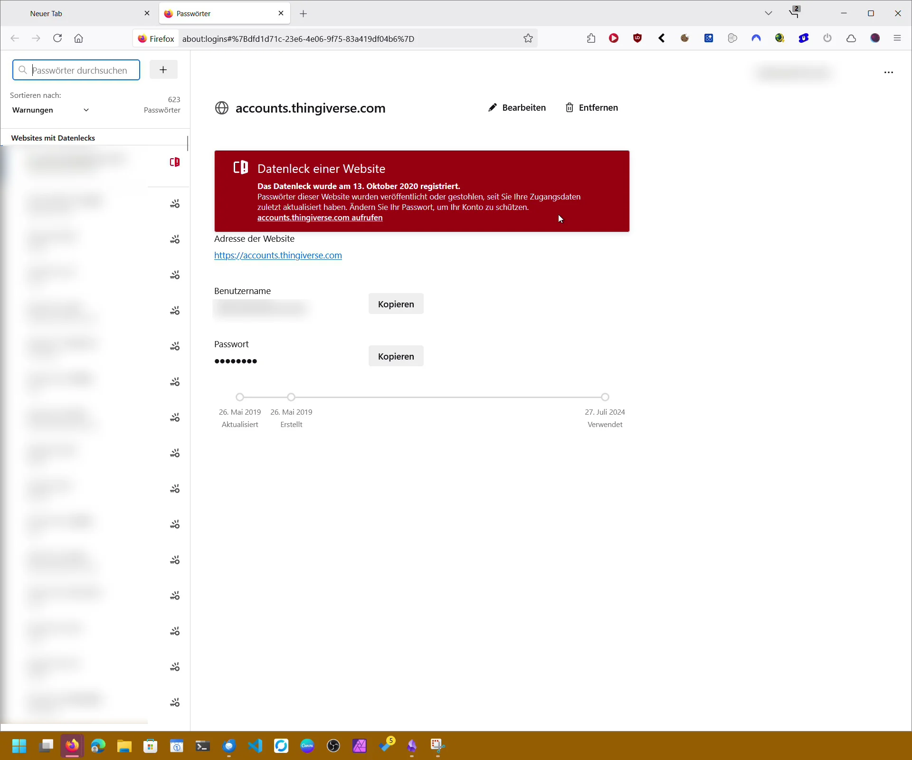The image size is (912, 760).
Task: Open Microsoft Edge from the taskbar
Action: coord(98,746)
